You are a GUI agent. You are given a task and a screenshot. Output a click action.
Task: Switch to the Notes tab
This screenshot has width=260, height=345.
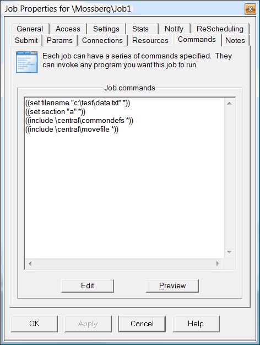tap(235, 40)
